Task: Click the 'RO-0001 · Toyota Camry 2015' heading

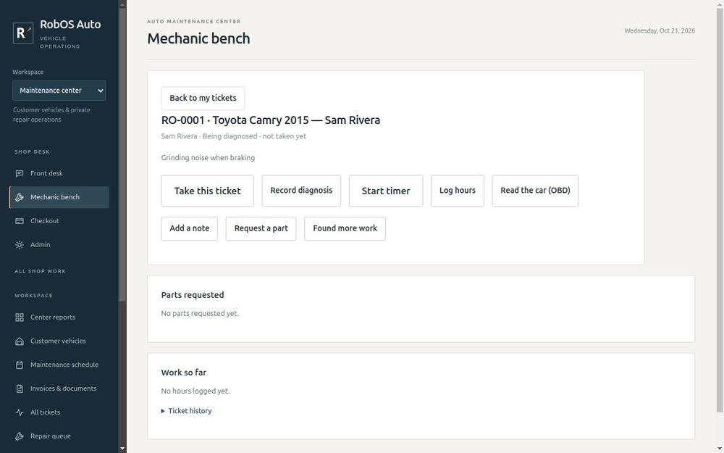Action: coord(271,120)
